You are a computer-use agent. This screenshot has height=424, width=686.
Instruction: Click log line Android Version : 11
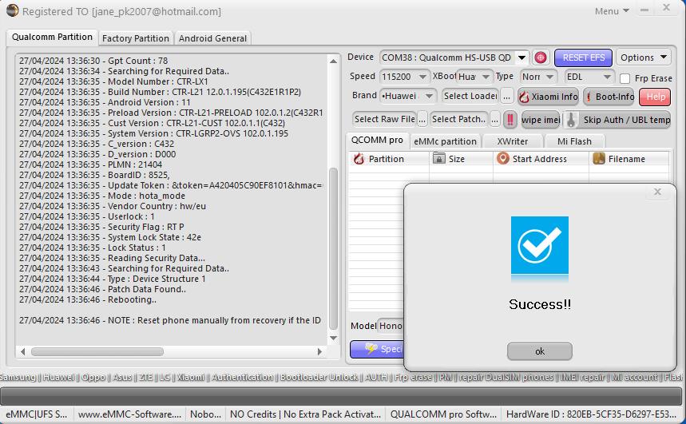point(105,102)
